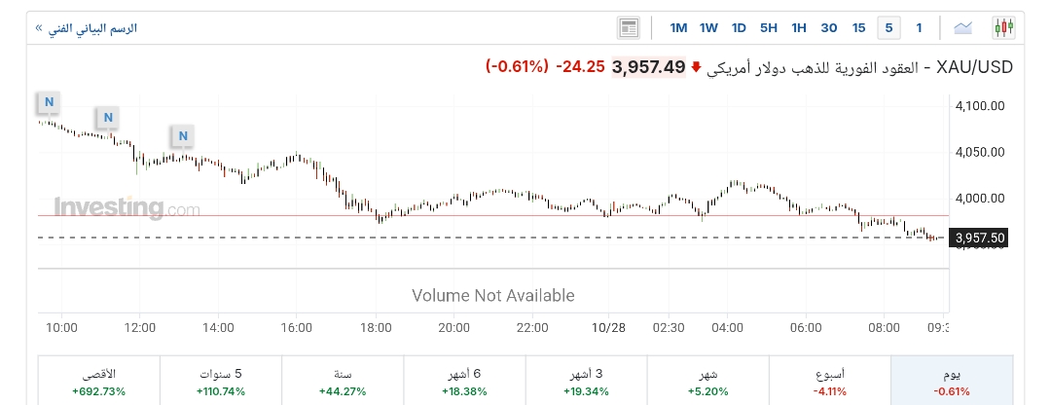Open the second N news marker
The width and height of the screenshot is (1051, 405).
click(108, 118)
